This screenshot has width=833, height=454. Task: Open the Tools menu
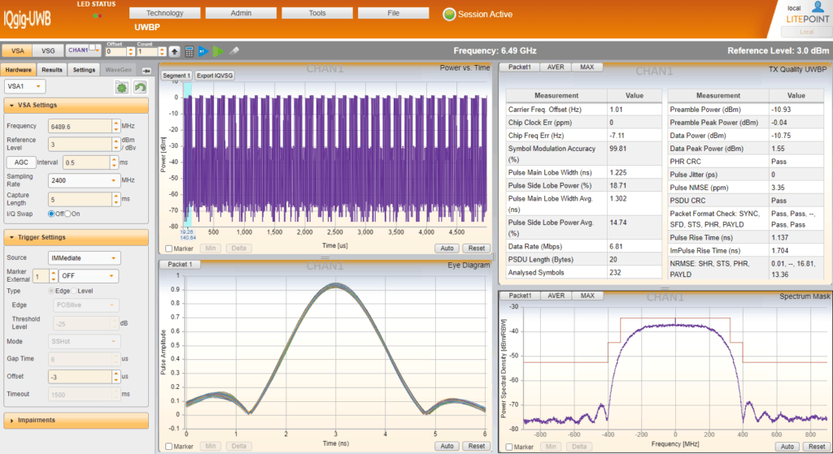click(317, 13)
